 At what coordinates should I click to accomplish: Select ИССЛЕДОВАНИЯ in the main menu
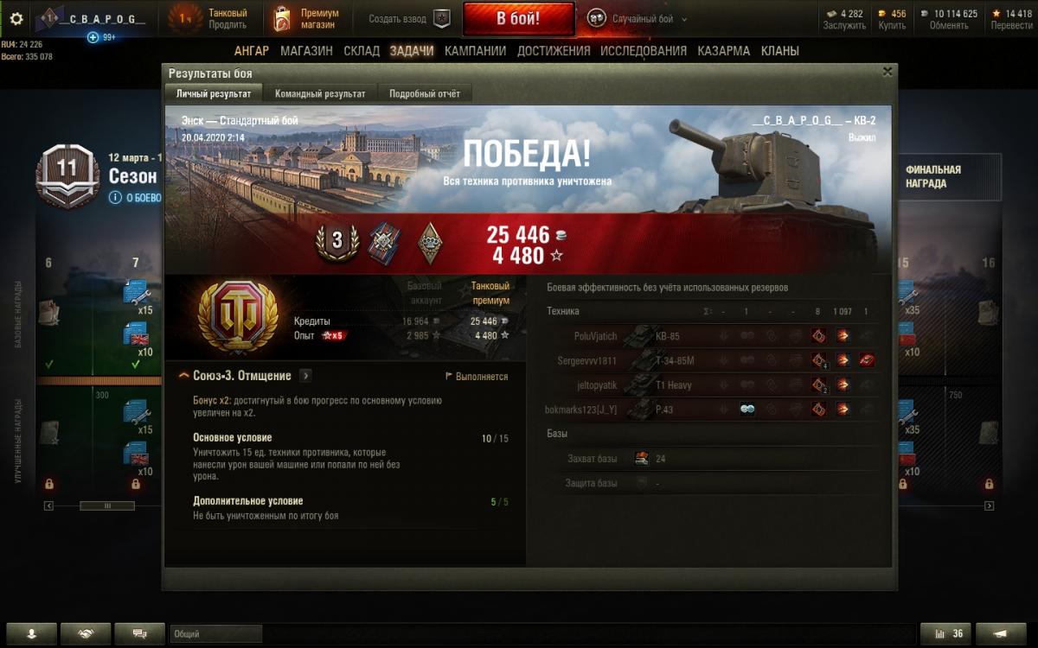point(644,51)
